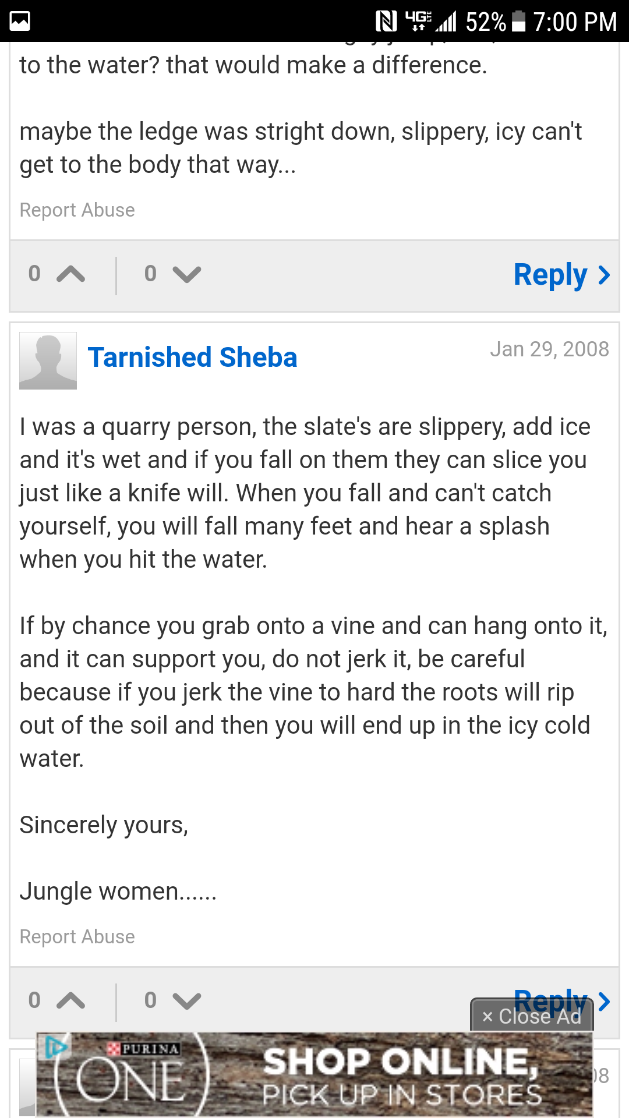Viewport: 629px width, 1118px height.
Task: Report abuse on the first comment
Action: tap(77, 210)
